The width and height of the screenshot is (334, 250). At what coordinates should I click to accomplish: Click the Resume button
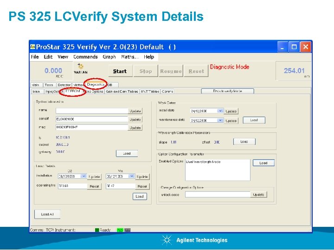(x=171, y=71)
